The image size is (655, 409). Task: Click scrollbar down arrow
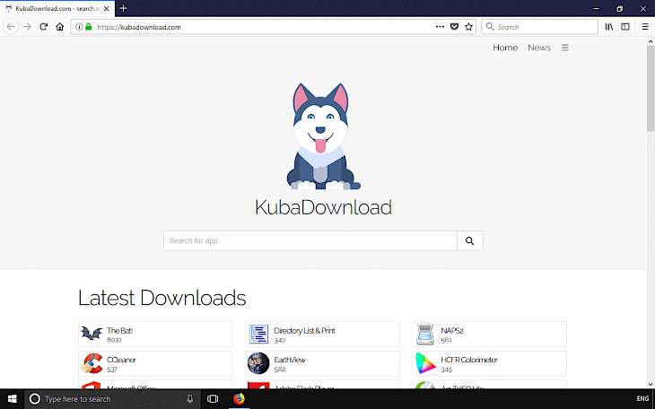pyautogui.click(x=651, y=384)
